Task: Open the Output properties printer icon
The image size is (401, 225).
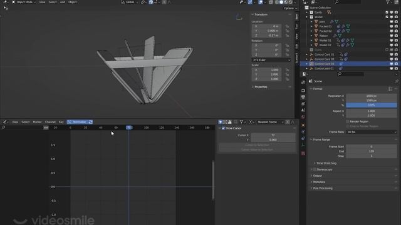Action: click(303, 97)
